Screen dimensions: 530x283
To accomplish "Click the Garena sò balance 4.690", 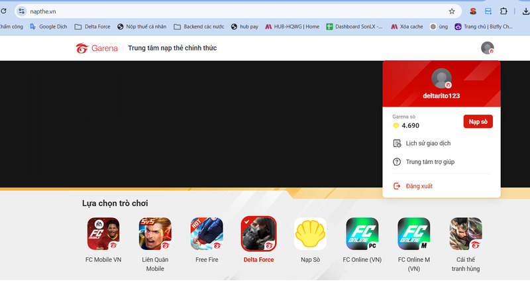I will tap(406, 125).
